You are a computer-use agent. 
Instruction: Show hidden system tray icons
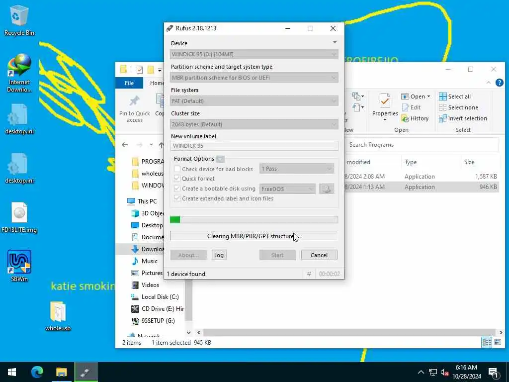(421, 372)
